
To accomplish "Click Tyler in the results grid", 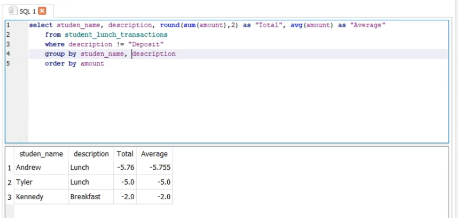I will tap(24, 182).
